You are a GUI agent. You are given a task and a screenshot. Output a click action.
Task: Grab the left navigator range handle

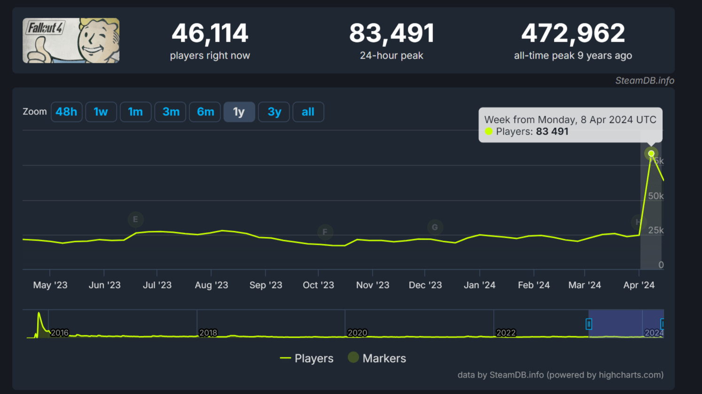coord(589,324)
